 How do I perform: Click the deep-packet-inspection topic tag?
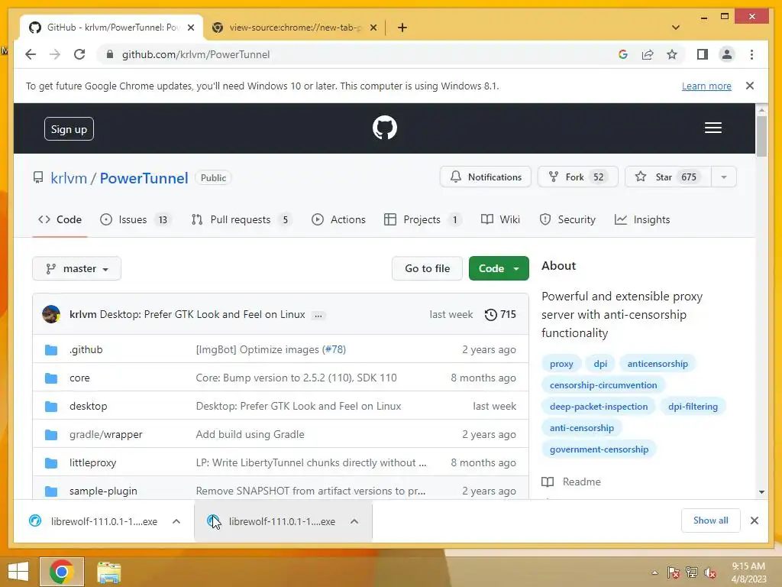tap(599, 407)
